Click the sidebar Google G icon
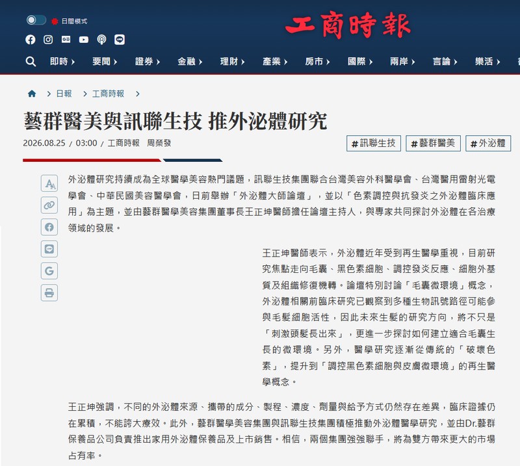Image resolution: width=520 pixels, height=466 pixels. (49, 270)
